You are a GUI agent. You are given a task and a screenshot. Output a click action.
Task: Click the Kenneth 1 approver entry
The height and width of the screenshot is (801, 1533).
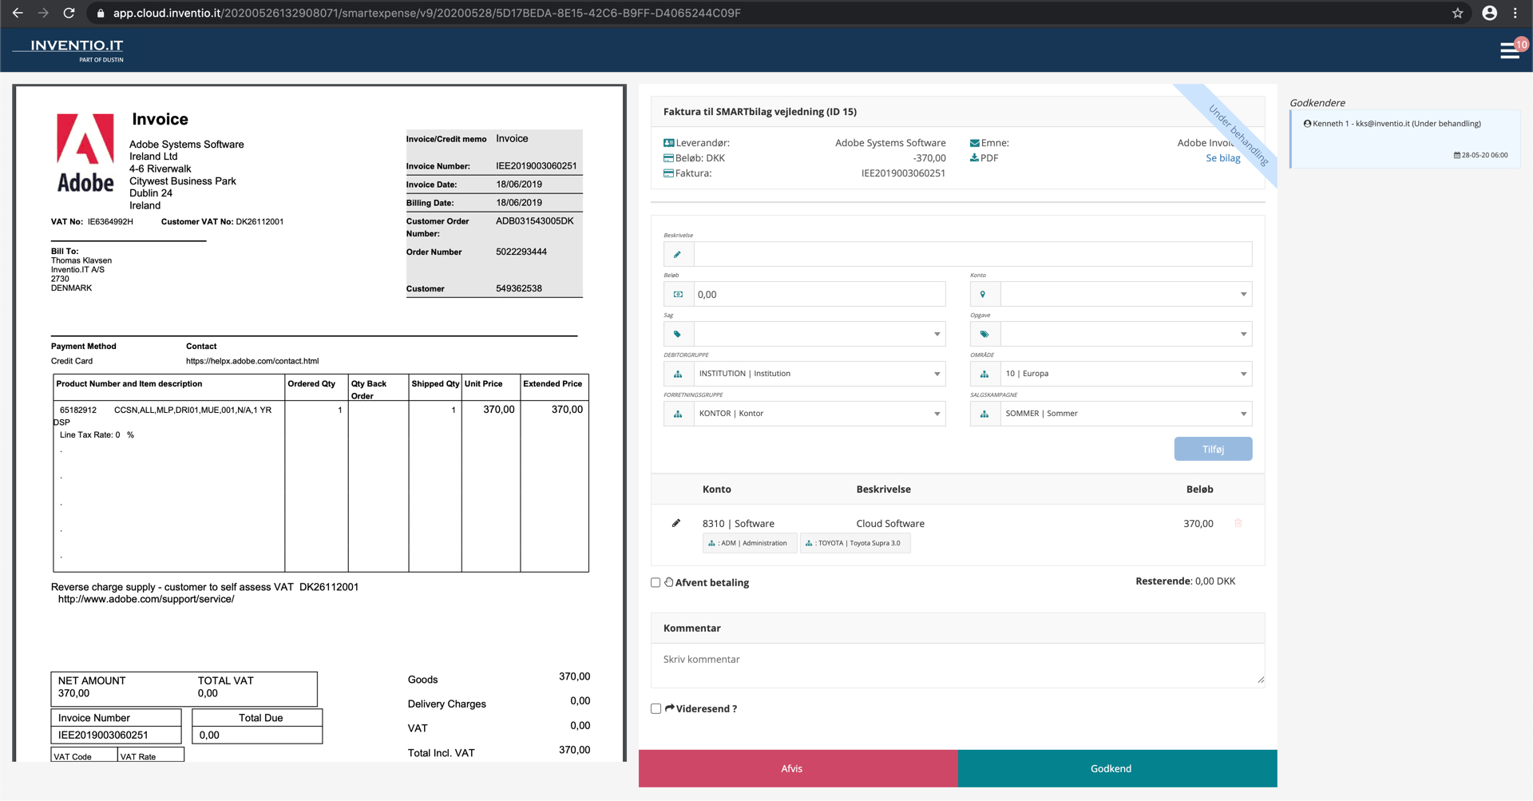(1405, 139)
